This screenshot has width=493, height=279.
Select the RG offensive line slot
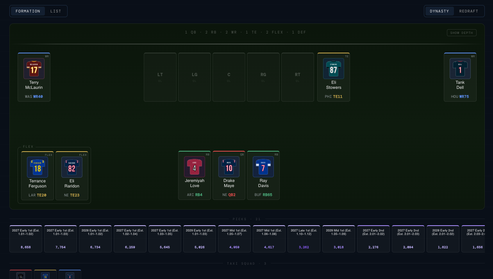click(x=263, y=77)
